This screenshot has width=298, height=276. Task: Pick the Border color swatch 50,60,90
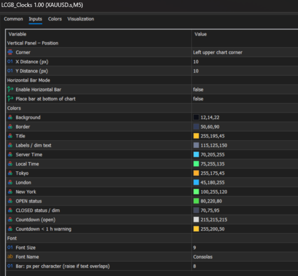(196, 127)
